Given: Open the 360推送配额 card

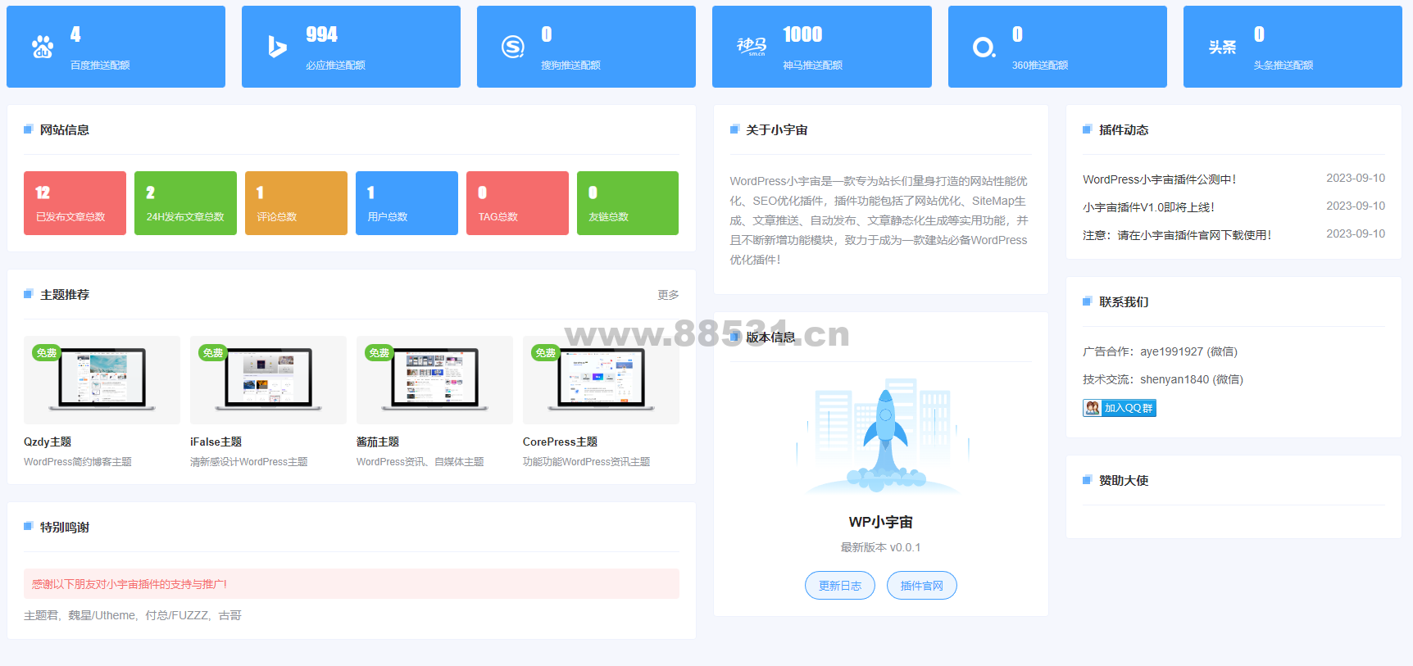Looking at the screenshot, I should 1057,47.
